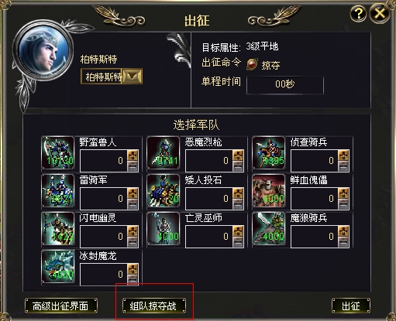
Task: Select the 亡灵巫师 unit icon
Action: tap(164, 228)
